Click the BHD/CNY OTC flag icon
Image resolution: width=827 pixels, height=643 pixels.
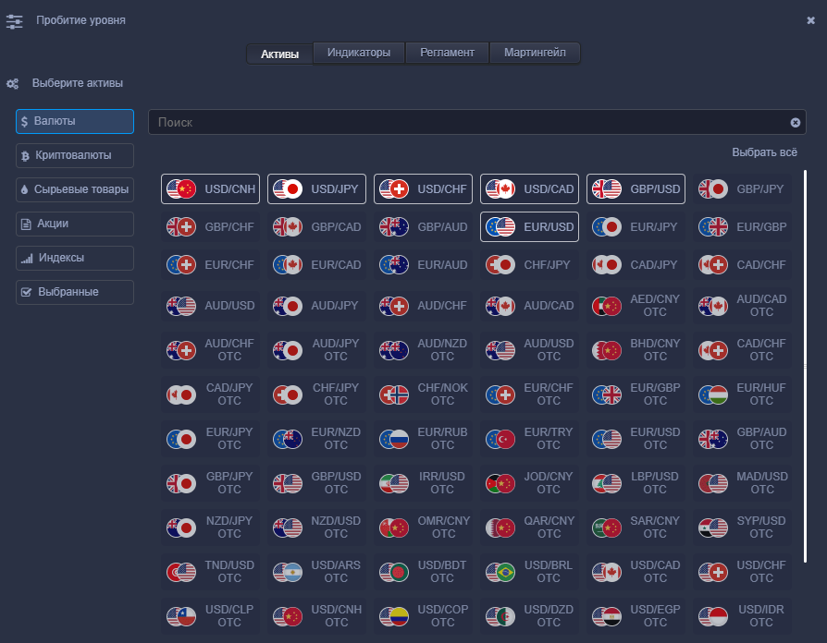(607, 350)
